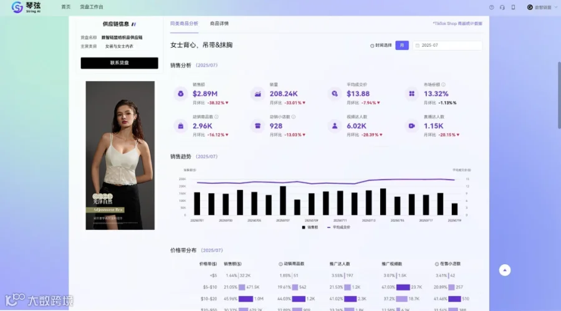Click the 女装与女士内衣 category value
The image size is (561, 311).
119,46
